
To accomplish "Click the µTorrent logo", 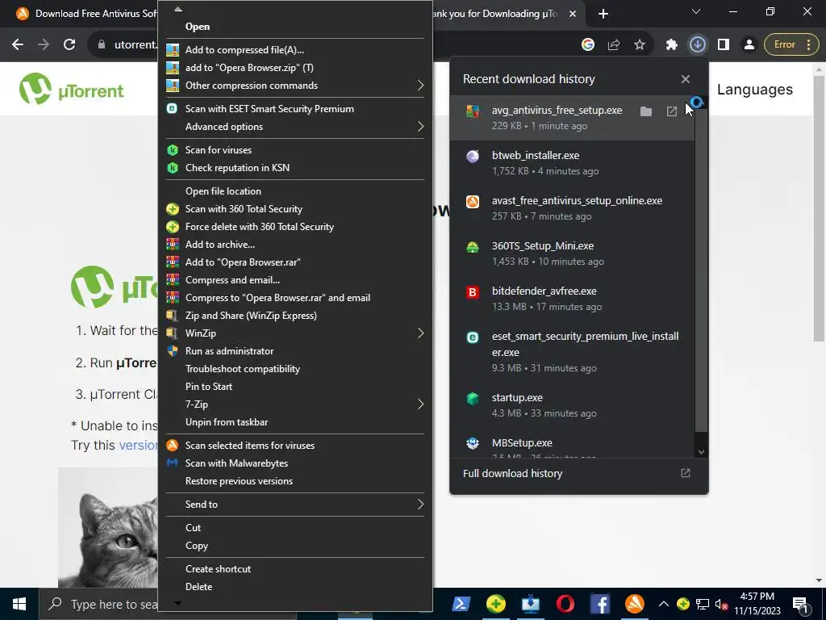I will 71,89.
